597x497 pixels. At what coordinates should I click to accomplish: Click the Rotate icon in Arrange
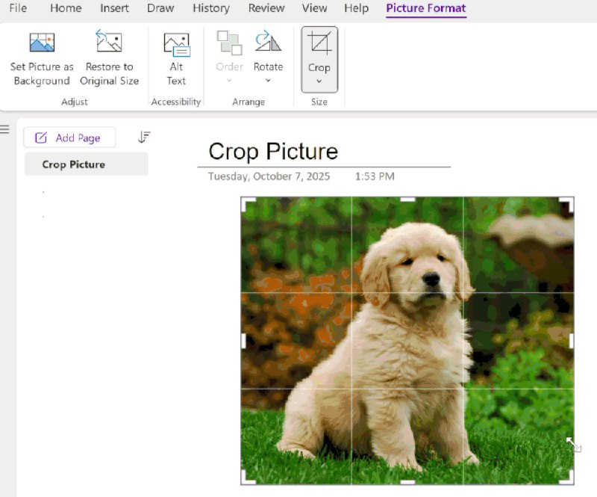(268, 42)
